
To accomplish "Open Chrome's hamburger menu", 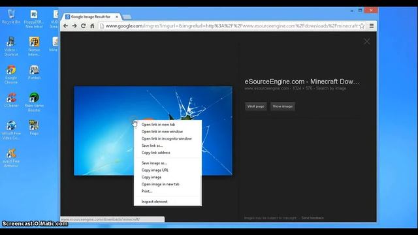I will coord(372,26).
